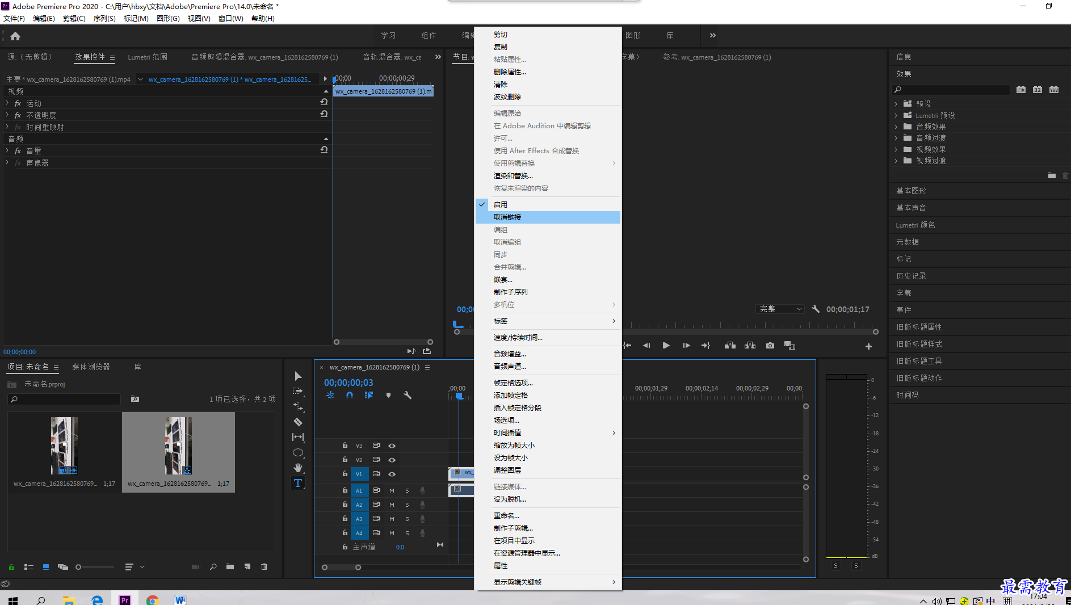Select the Ripple Edit tool
Screen dimensions: 1071x605
coord(298,406)
